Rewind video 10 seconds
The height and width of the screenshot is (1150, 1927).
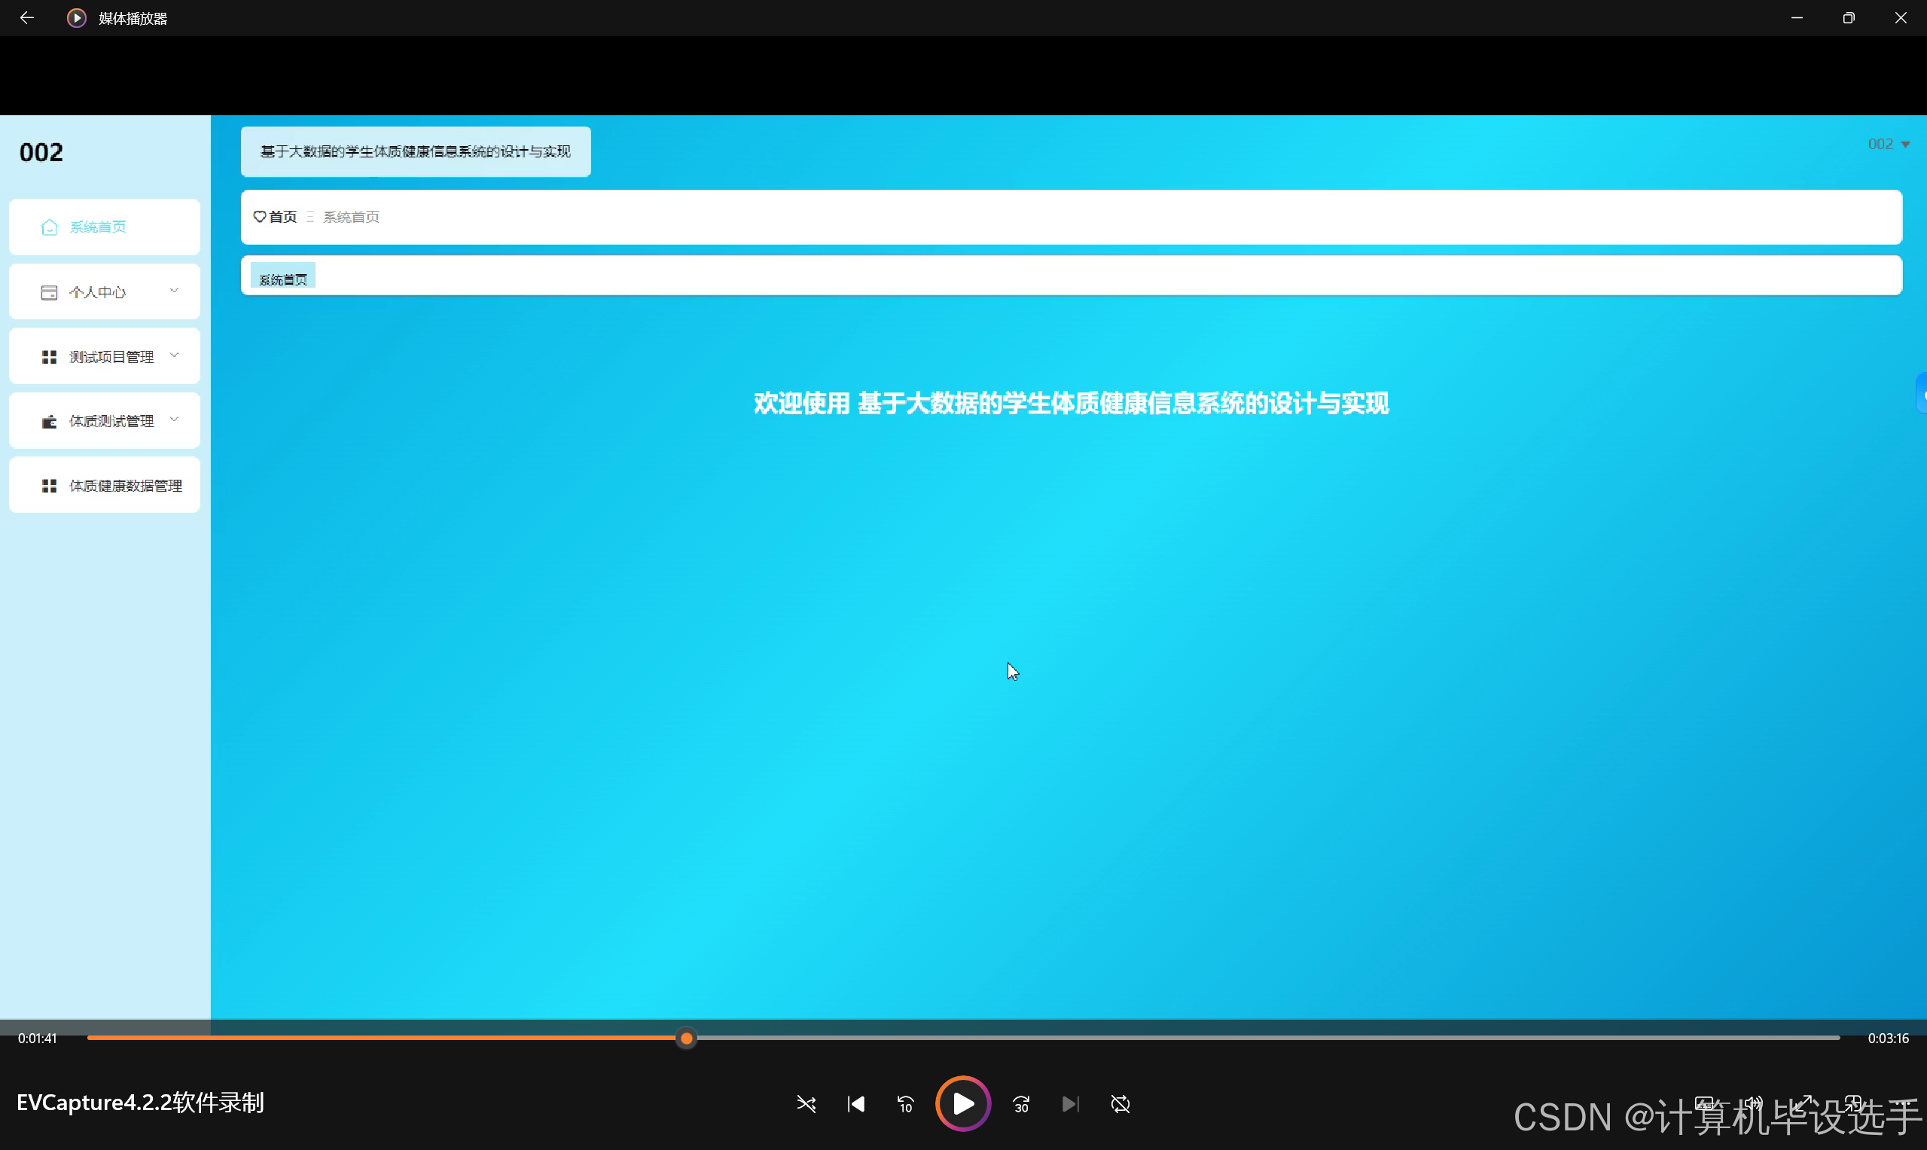click(x=905, y=1103)
